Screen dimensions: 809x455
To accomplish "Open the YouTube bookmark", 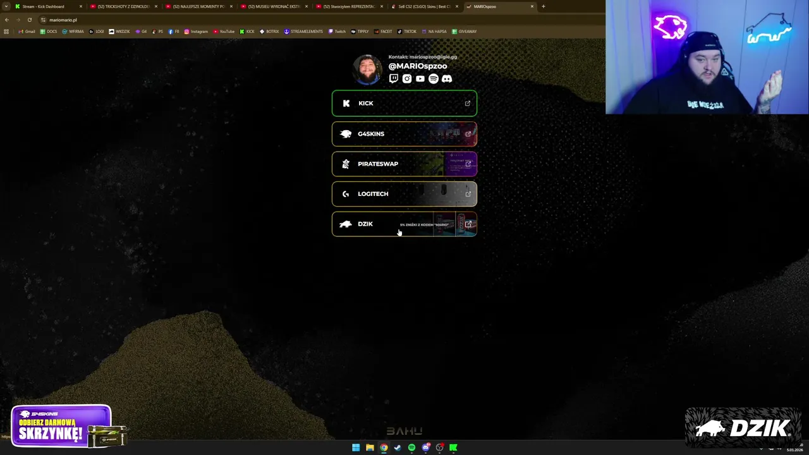I will tap(224, 31).
